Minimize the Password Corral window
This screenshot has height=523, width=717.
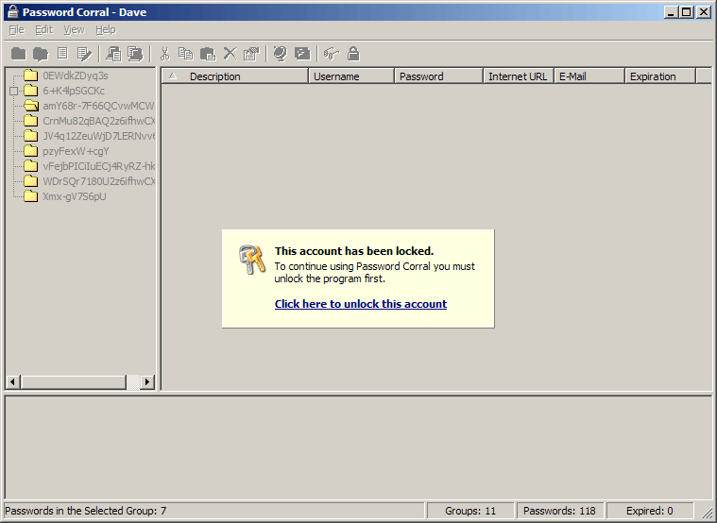671,12
